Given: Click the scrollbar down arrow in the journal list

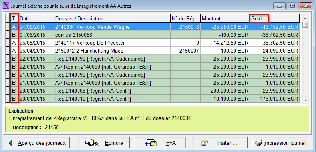Looking at the screenshot, I should coord(306,100).
